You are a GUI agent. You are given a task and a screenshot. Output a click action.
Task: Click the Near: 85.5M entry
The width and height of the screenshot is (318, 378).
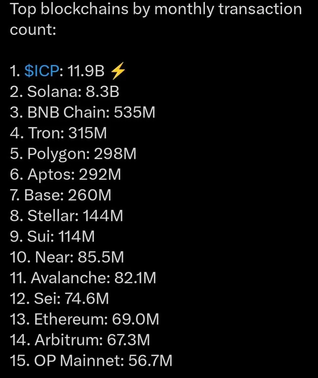[x=67, y=257]
